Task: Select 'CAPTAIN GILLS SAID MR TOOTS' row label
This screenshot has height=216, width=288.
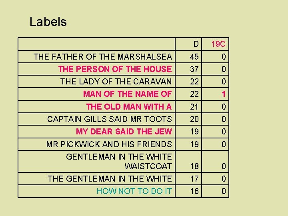Action: (x=110, y=119)
